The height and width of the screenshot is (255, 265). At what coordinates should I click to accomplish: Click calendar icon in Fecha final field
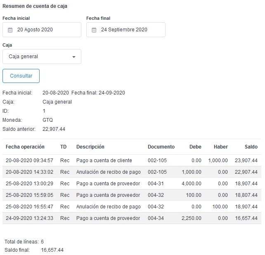click(94, 30)
